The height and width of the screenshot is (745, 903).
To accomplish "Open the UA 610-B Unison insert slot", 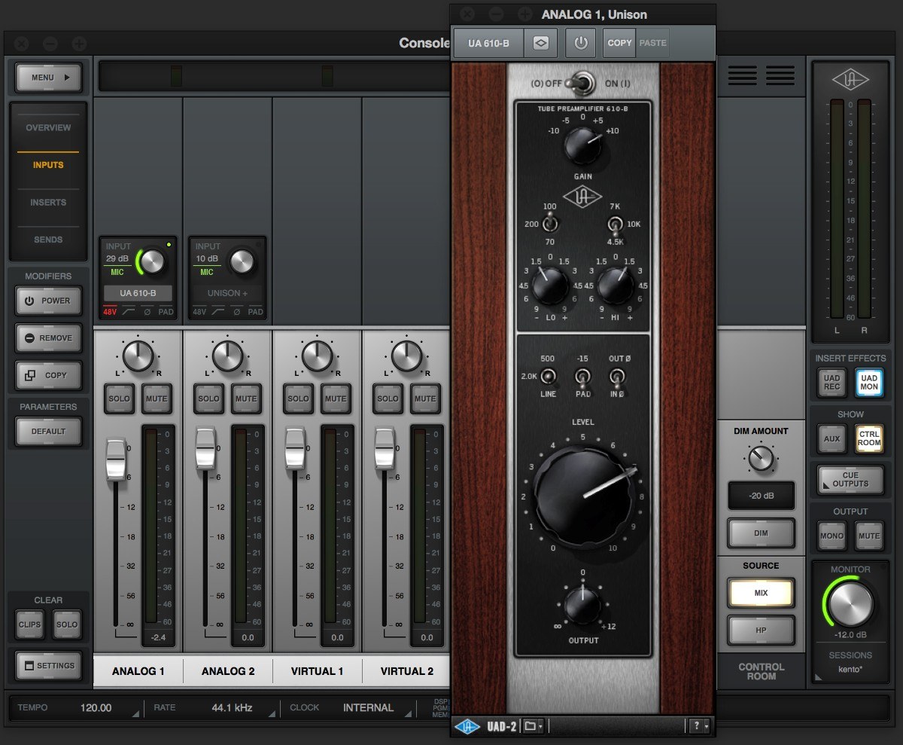I will point(138,293).
